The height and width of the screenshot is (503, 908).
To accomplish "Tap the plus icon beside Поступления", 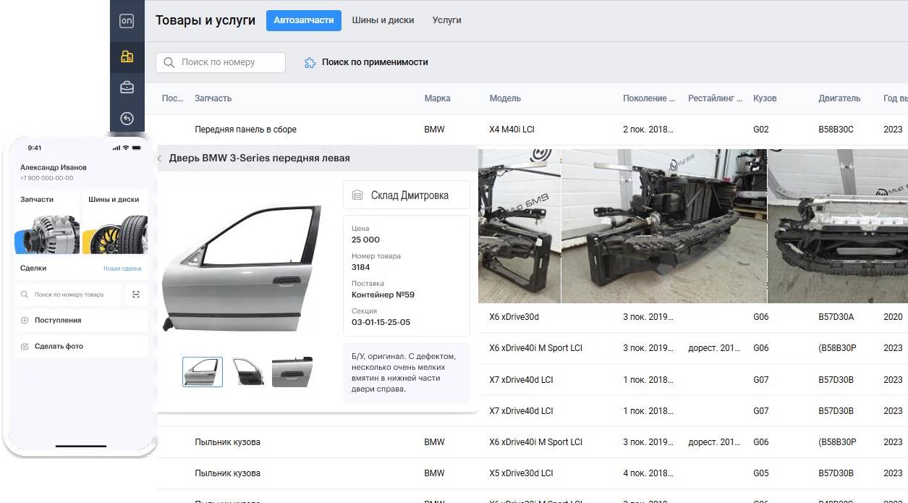I will coord(25,321).
